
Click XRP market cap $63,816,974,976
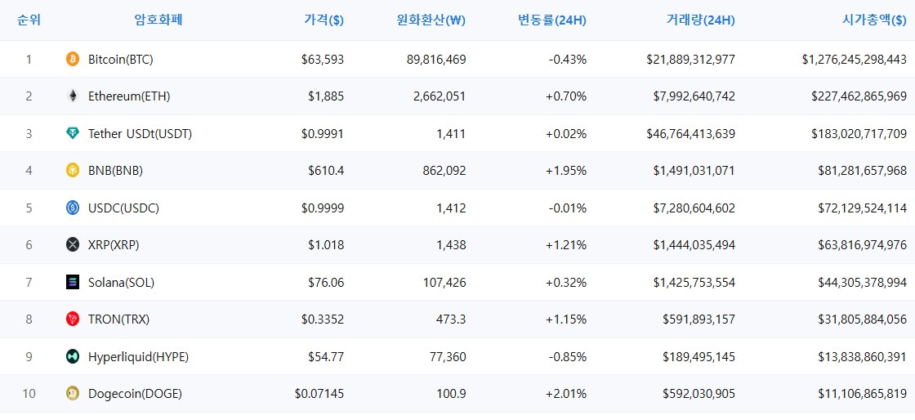[863, 245]
